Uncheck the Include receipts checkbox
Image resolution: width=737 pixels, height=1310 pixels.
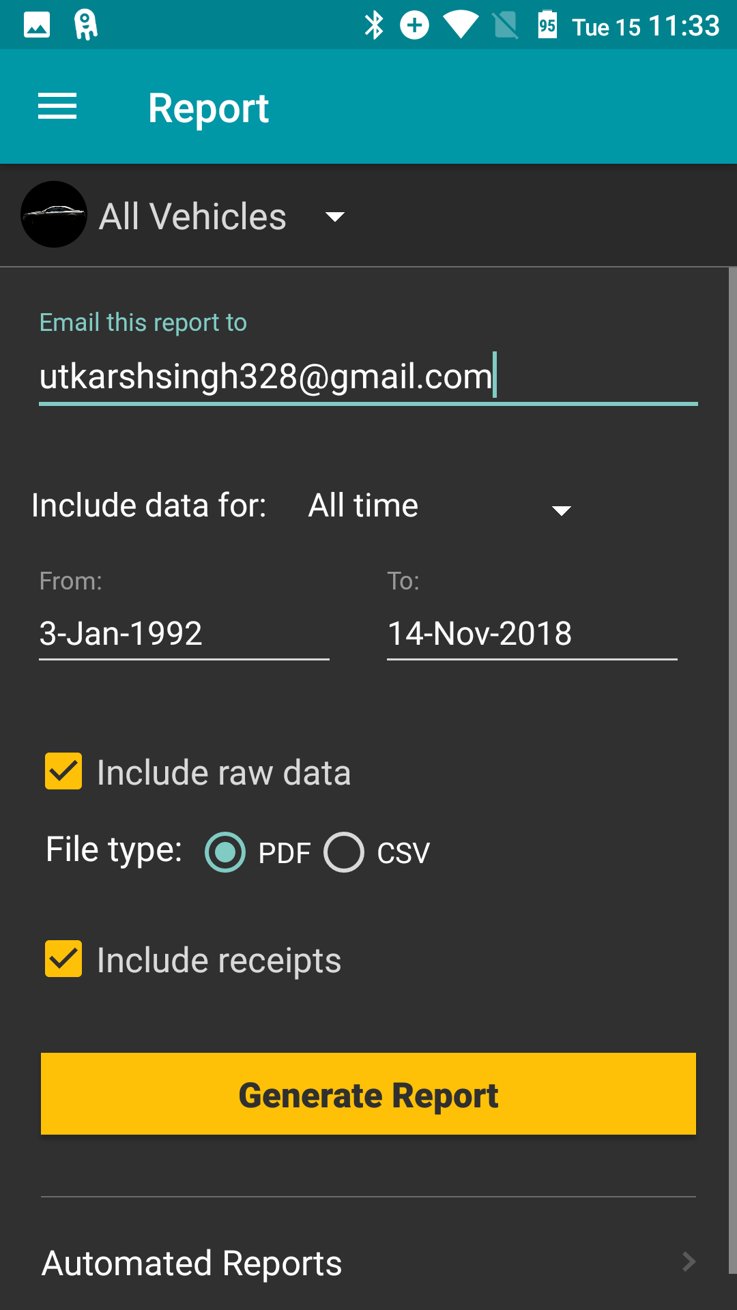[63, 959]
